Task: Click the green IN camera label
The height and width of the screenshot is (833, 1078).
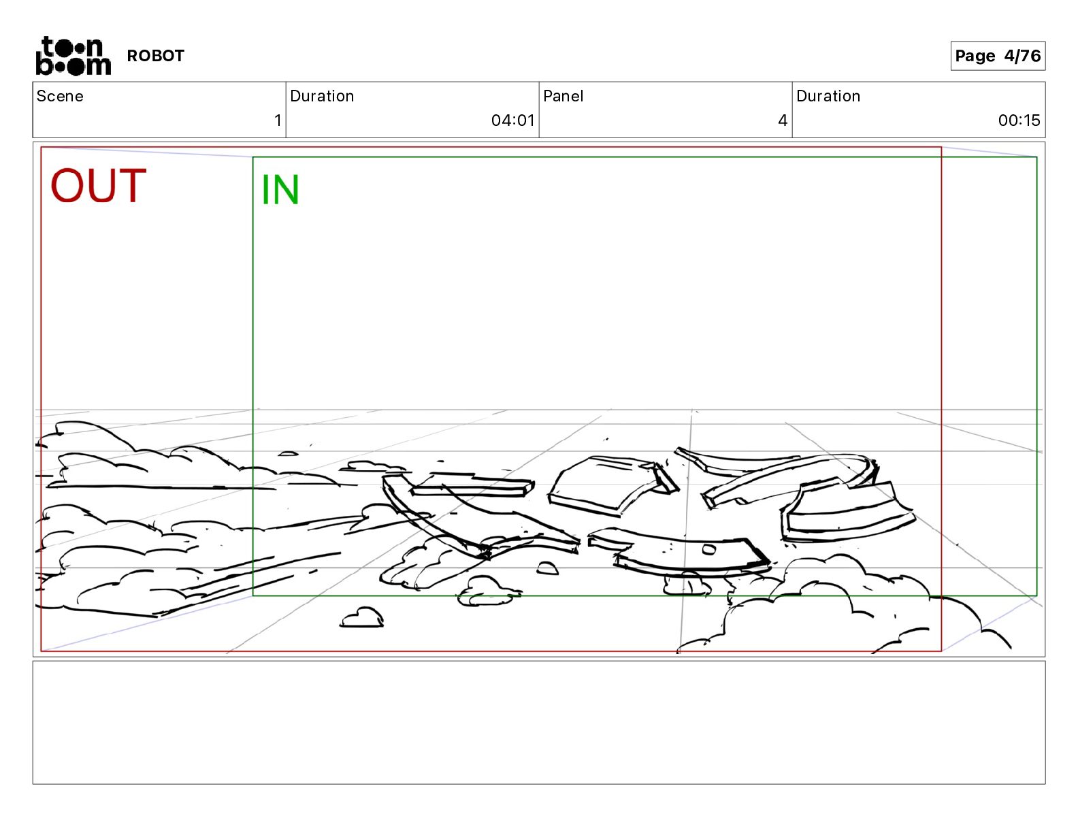Action: pos(280,190)
